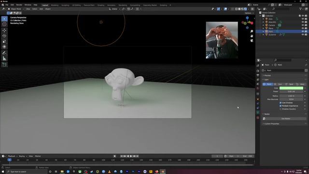Click the viewport zoom magnifier icon
The width and height of the screenshot is (309, 174).
252,31
